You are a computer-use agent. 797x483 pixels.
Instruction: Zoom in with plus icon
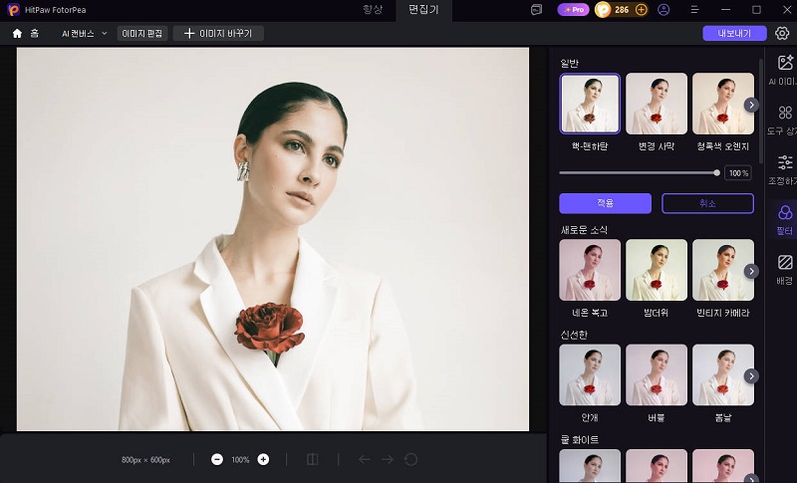(x=263, y=460)
